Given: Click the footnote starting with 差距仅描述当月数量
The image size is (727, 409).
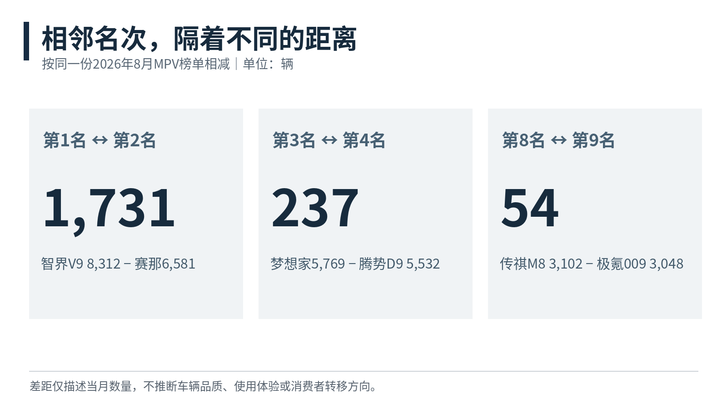Looking at the screenshot, I should tap(204, 386).
